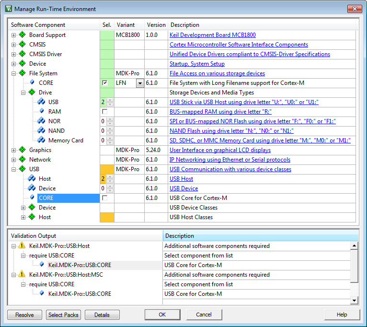The height and width of the screenshot is (327, 367).
Task: Uncheck the File System CORE checkbox
Action: 104,83
